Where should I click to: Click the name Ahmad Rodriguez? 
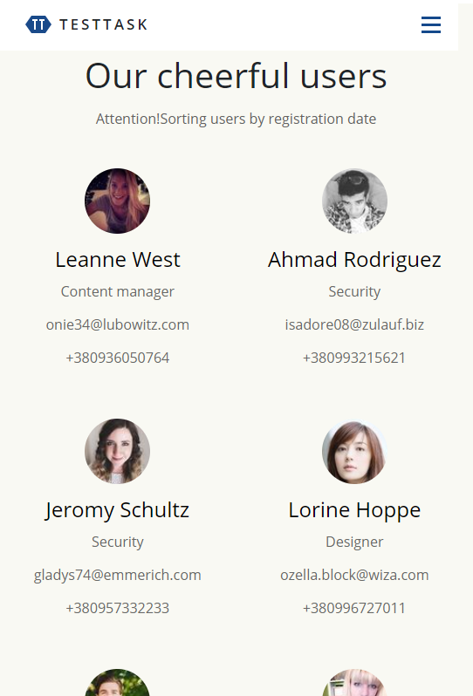click(354, 260)
